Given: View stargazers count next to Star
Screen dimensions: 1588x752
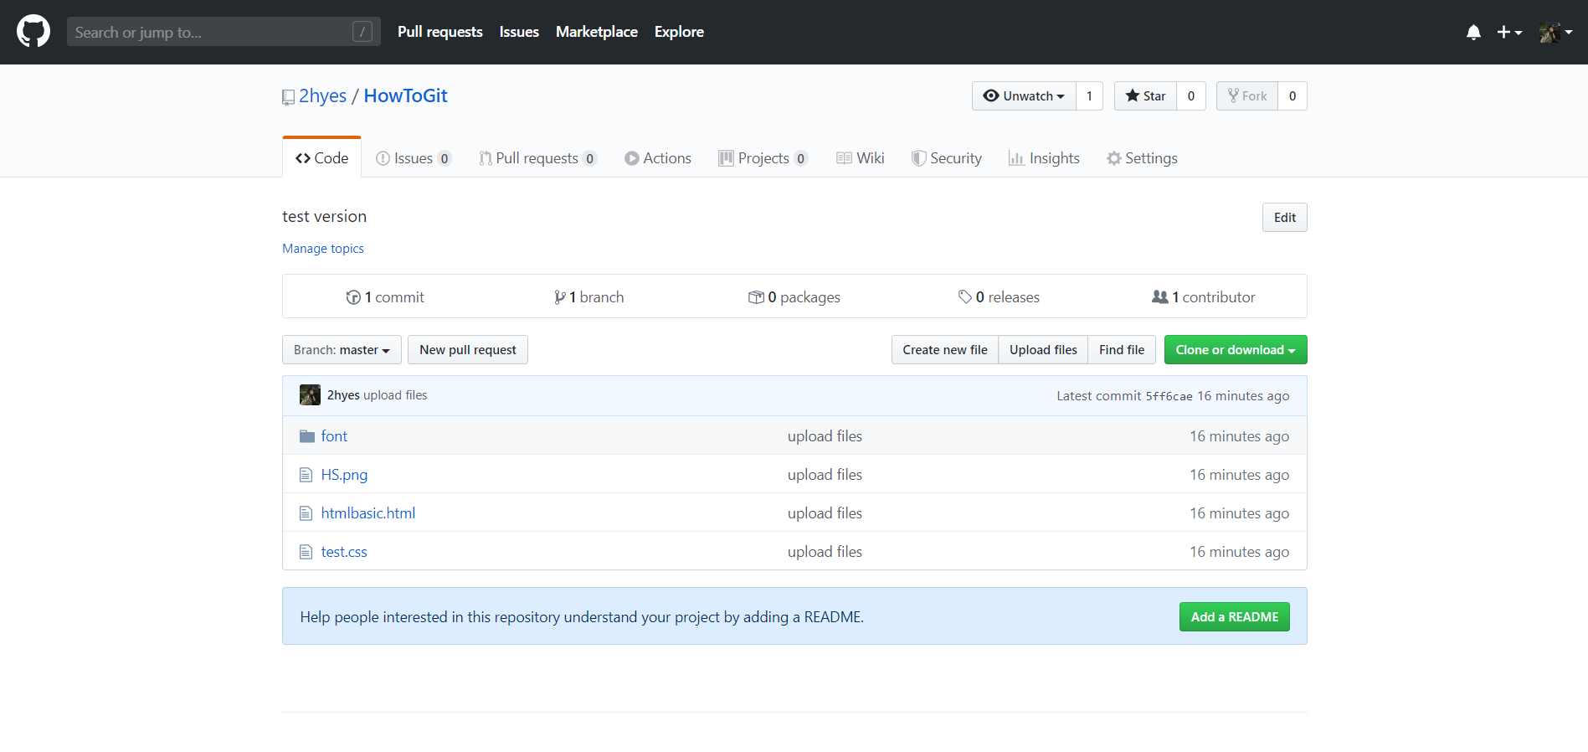Looking at the screenshot, I should (1191, 95).
